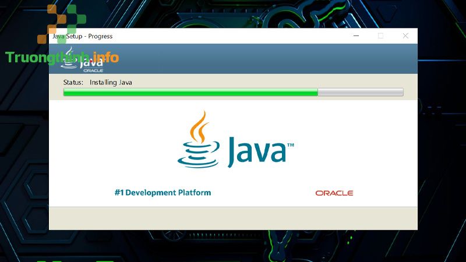Click the disabled maximize button

point(380,36)
